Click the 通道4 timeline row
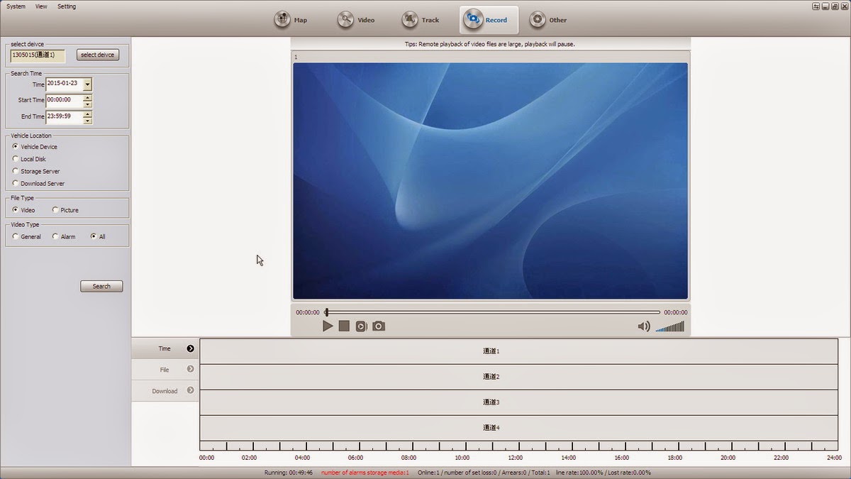Viewport: 851px width, 479px height. (x=518, y=428)
